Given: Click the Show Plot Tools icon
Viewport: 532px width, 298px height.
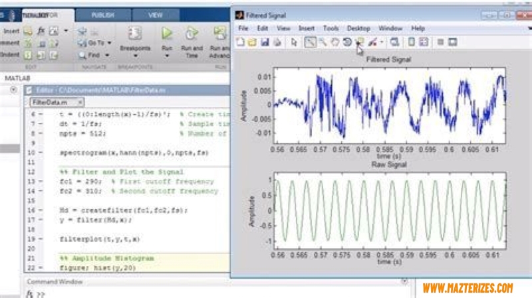Looking at the screenshot, I should [453, 42].
